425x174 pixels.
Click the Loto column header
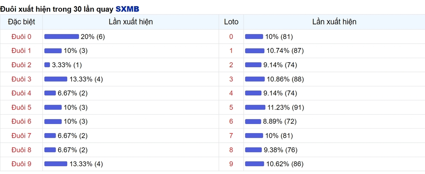(x=231, y=22)
